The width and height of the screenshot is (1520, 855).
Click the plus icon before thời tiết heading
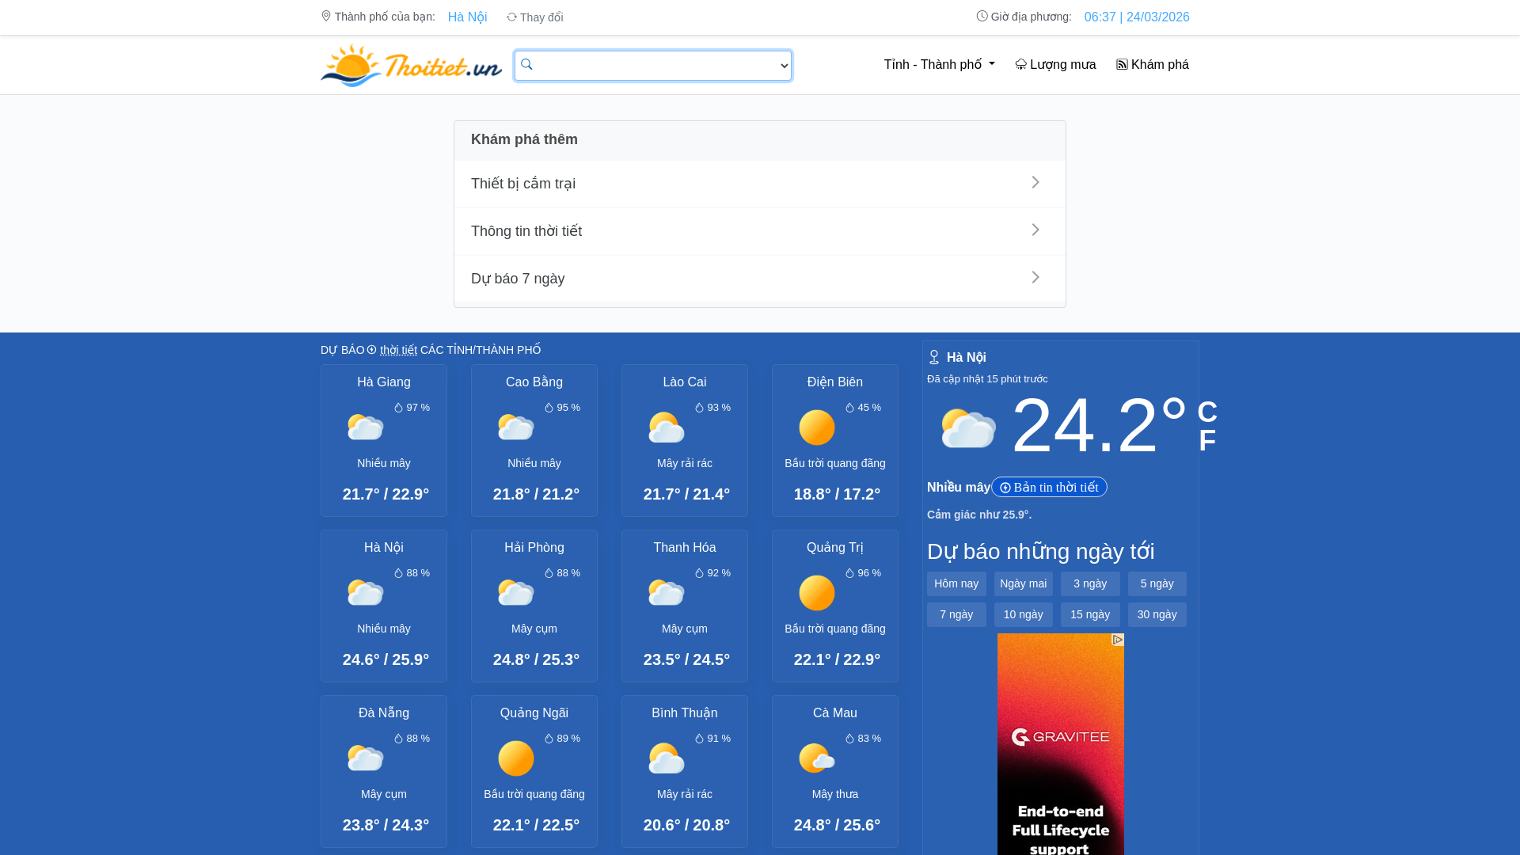(x=371, y=349)
